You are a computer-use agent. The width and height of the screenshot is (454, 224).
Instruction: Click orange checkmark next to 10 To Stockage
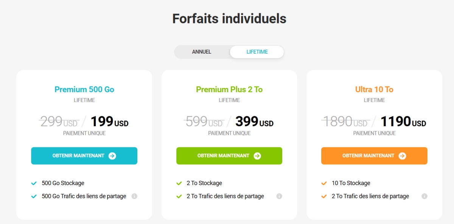(324, 183)
